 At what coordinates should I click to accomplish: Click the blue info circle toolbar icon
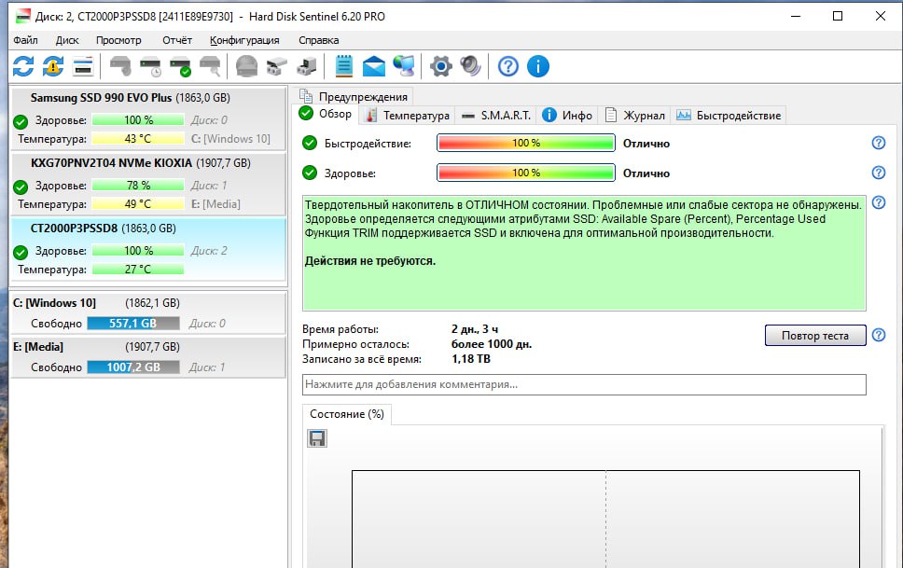(x=538, y=66)
